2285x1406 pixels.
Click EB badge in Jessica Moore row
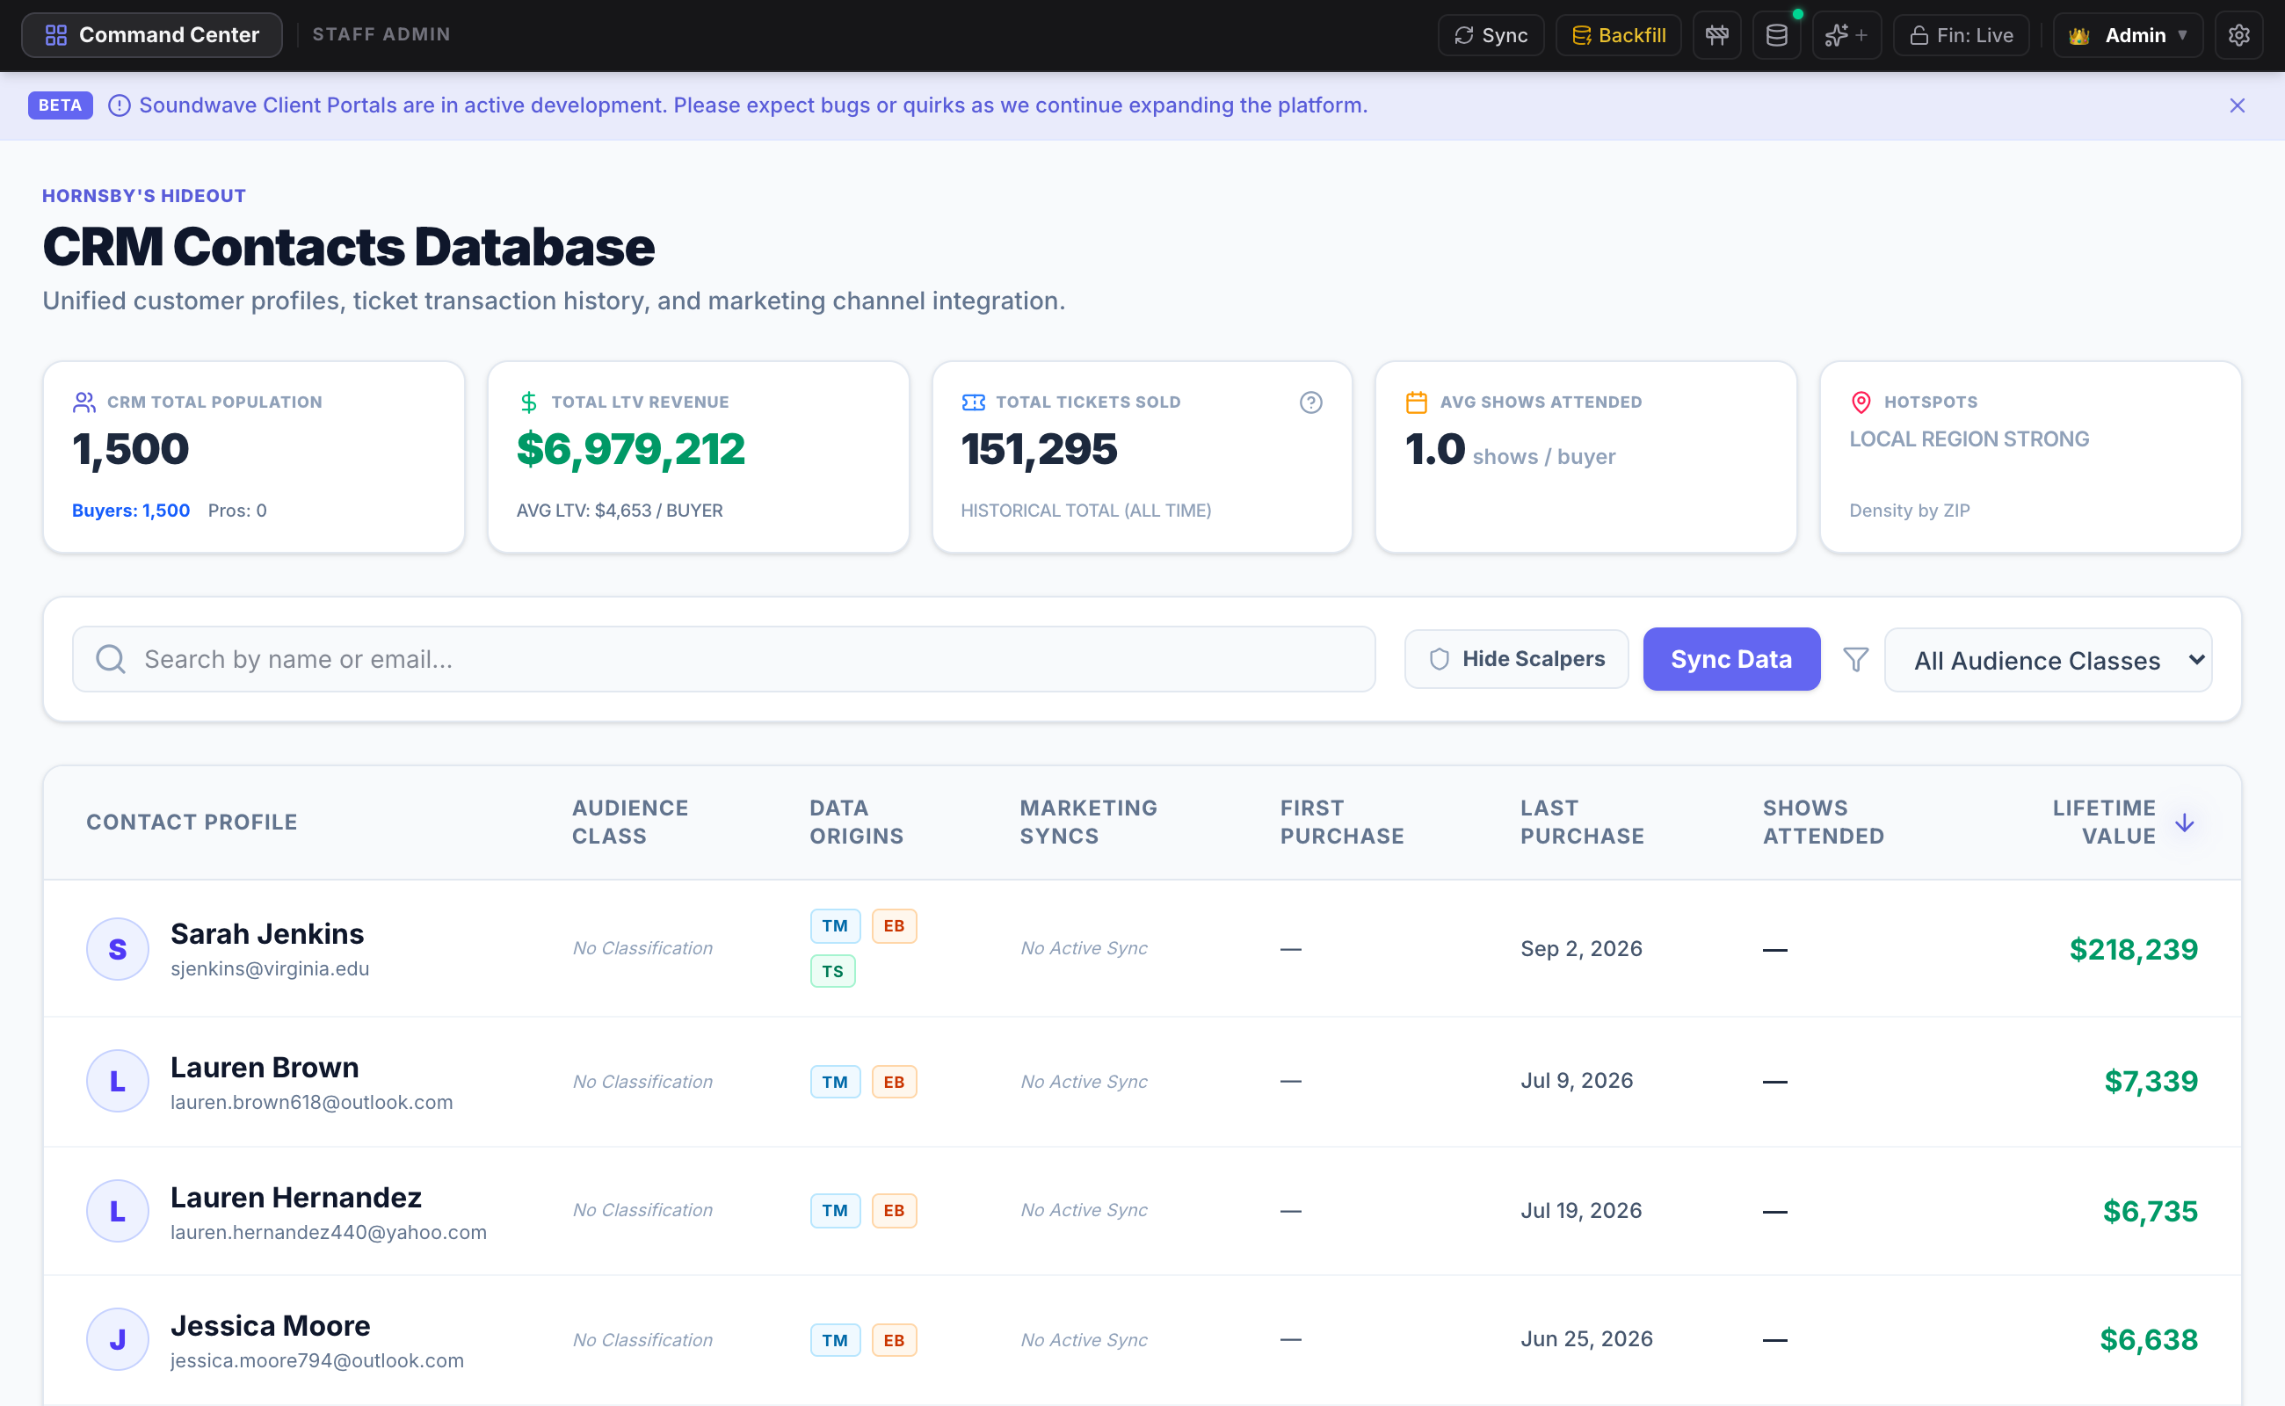[x=894, y=1341]
